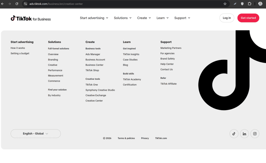
Task: Visit TikTok.com footer link
Action: click(161, 138)
